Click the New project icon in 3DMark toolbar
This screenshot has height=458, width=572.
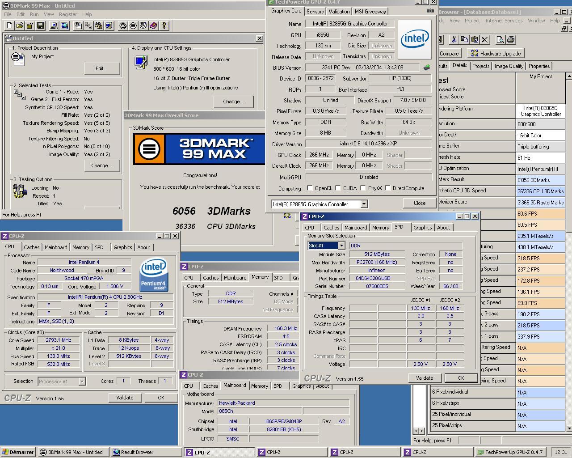(10, 26)
